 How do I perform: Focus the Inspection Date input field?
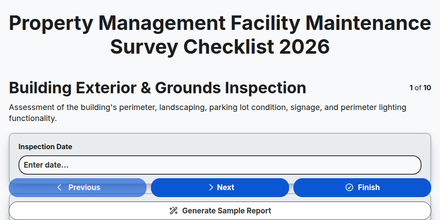pos(220,165)
